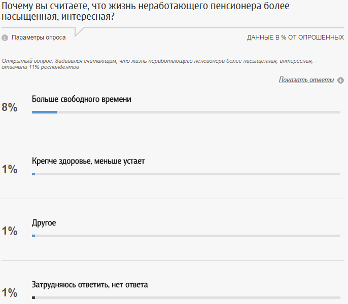This screenshot has width=348, height=304.
Task: Click the 1% beside Крепче здоровье
Action: point(10,169)
